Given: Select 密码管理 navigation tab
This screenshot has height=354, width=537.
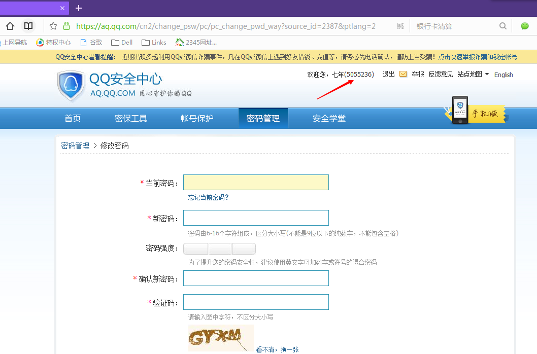Looking at the screenshot, I should pos(263,119).
